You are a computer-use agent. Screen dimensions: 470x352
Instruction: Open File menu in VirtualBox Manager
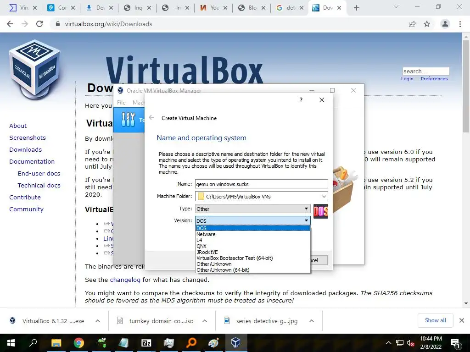[121, 102]
